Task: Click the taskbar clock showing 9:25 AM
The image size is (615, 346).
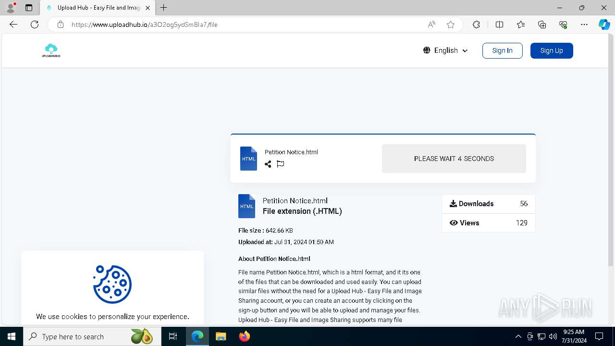Action: pyautogui.click(x=574, y=336)
